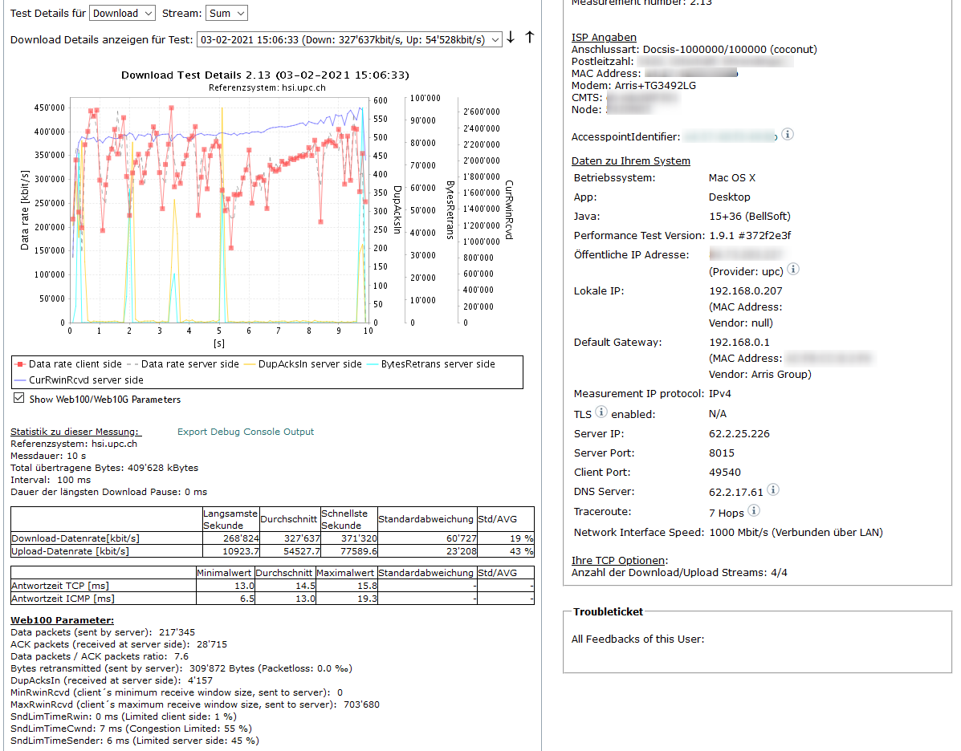This screenshot has height=751, width=961.
Task: Open the Test Details für Download dropdown
Action: pos(122,13)
